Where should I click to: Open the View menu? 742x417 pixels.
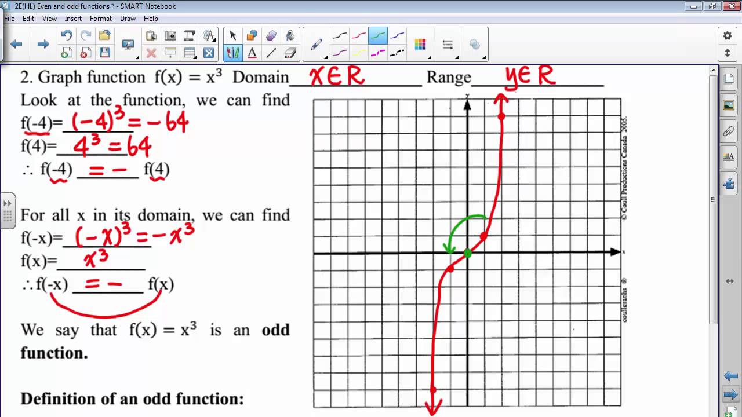click(50, 19)
